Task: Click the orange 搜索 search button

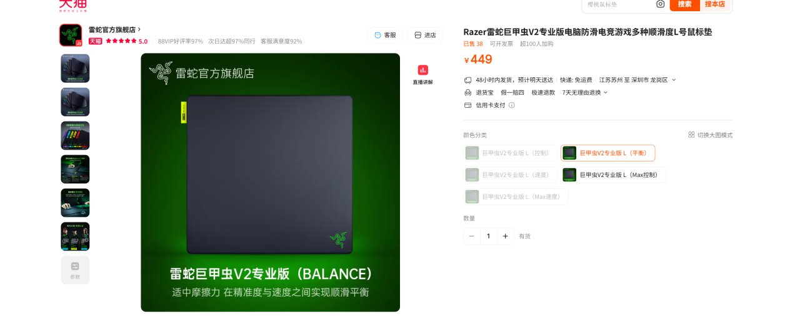Action: (x=684, y=4)
